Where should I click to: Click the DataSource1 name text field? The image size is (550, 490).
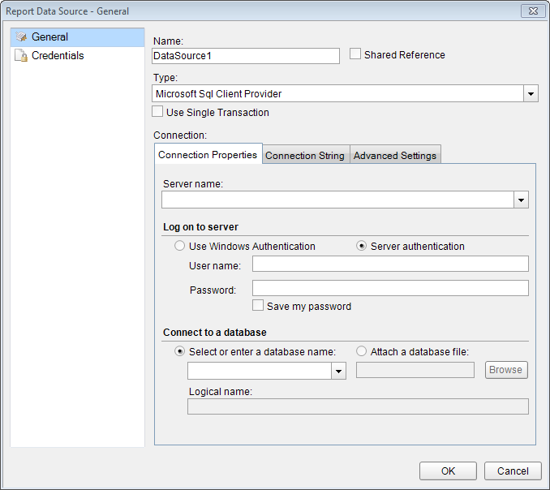tap(246, 56)
